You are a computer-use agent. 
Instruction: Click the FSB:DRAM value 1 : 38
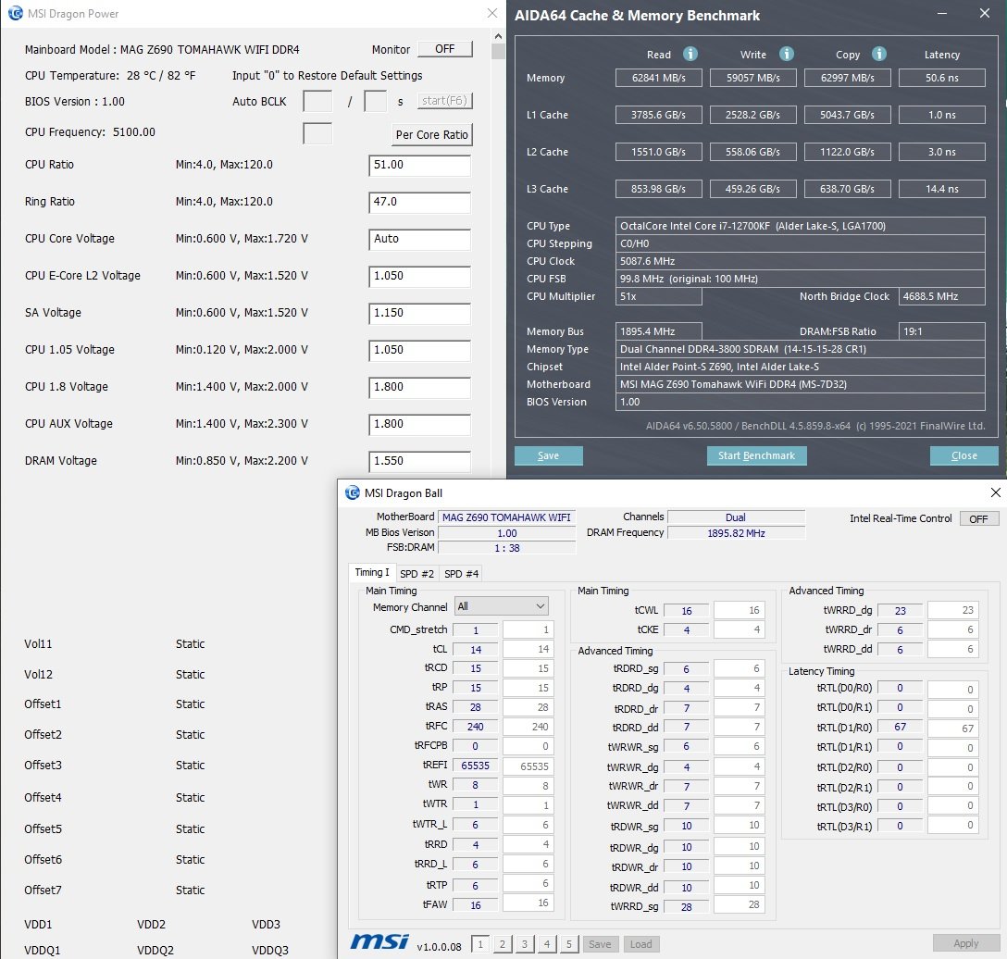point(506,548)
